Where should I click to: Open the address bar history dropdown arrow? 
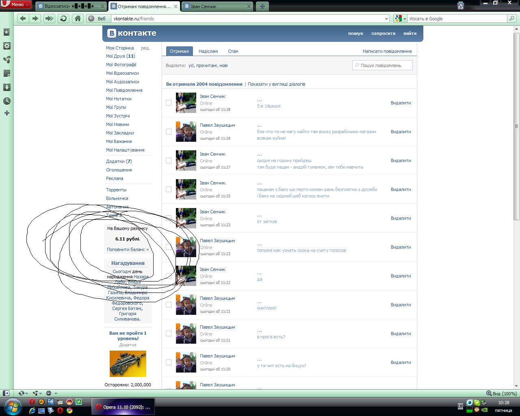tap(386, 19)
